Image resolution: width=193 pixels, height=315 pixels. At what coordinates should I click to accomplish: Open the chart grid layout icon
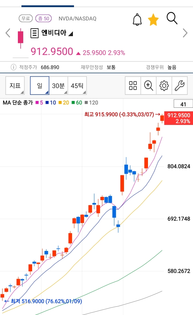(133, 86)
